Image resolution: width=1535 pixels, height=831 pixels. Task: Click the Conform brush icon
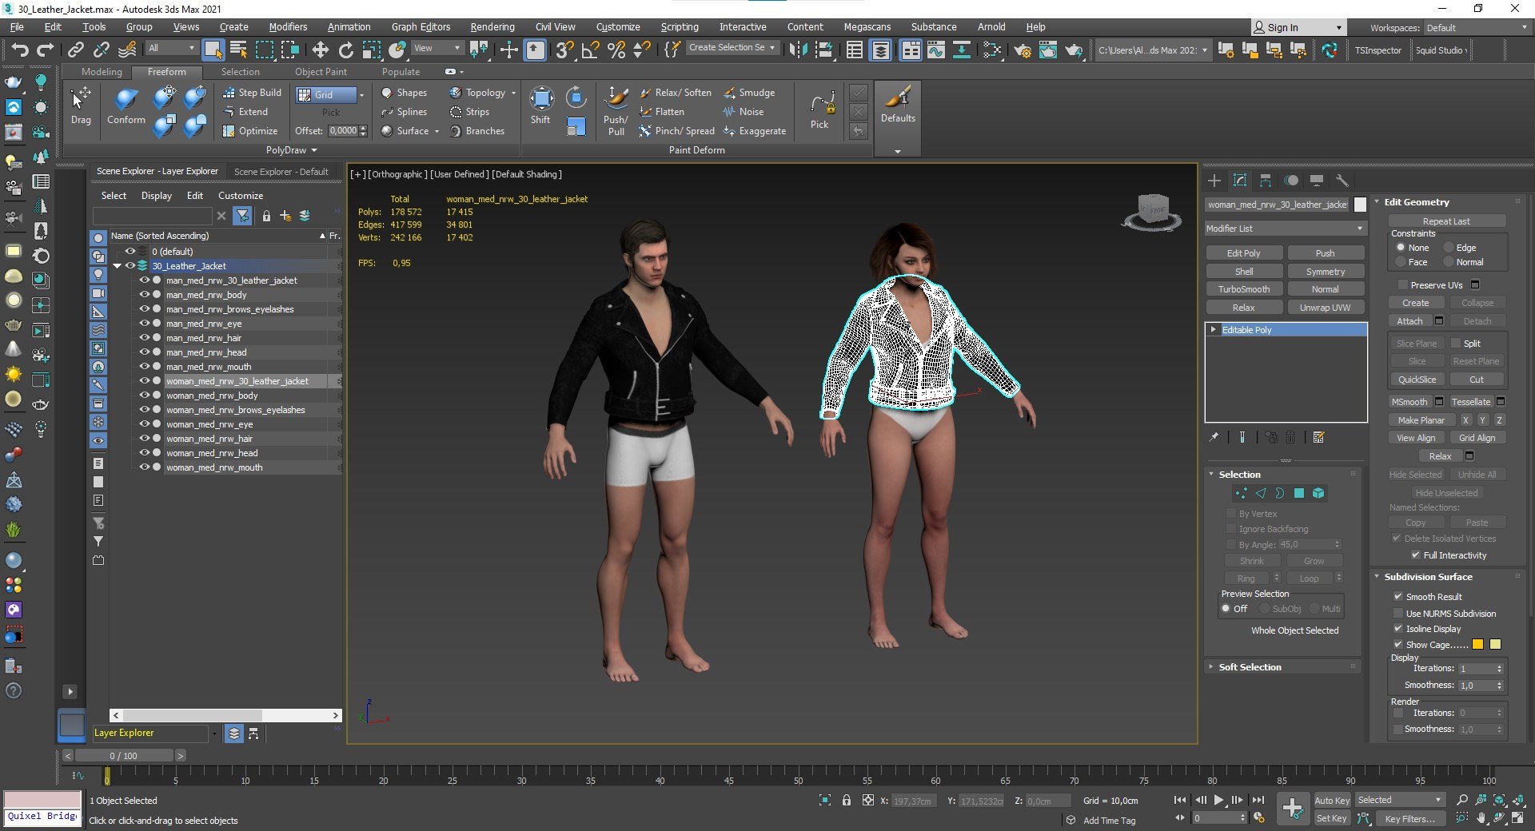(126, 106)
